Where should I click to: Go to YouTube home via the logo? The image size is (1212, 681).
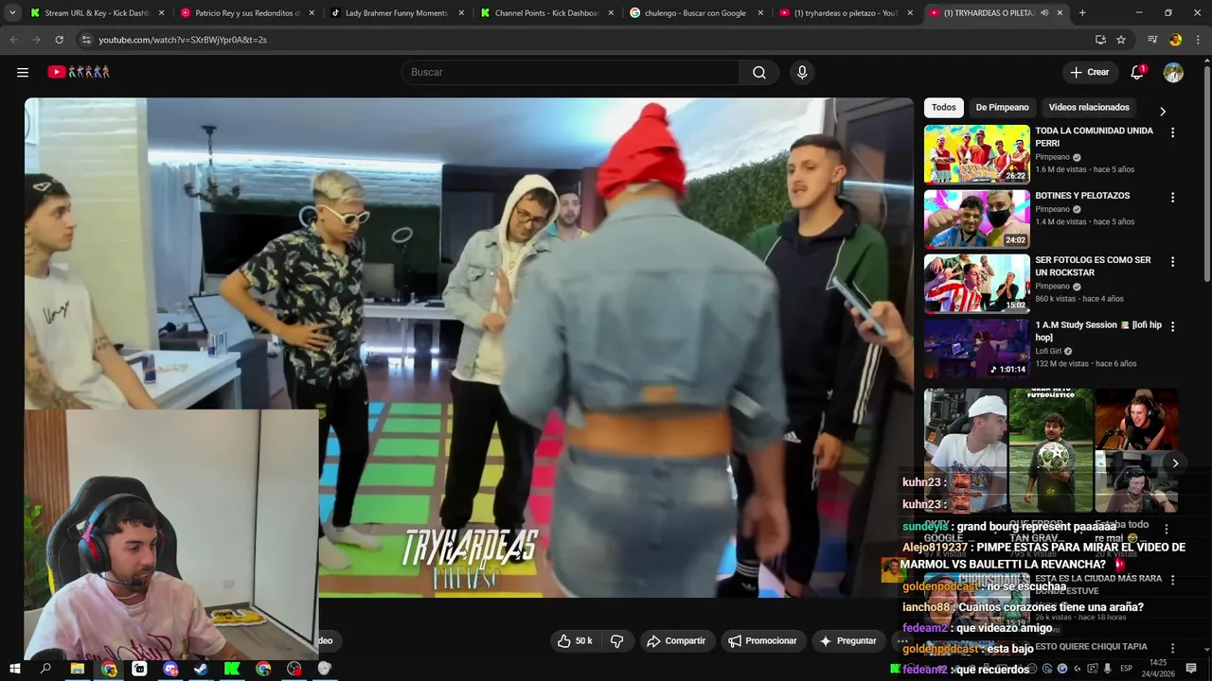point(80,72)
